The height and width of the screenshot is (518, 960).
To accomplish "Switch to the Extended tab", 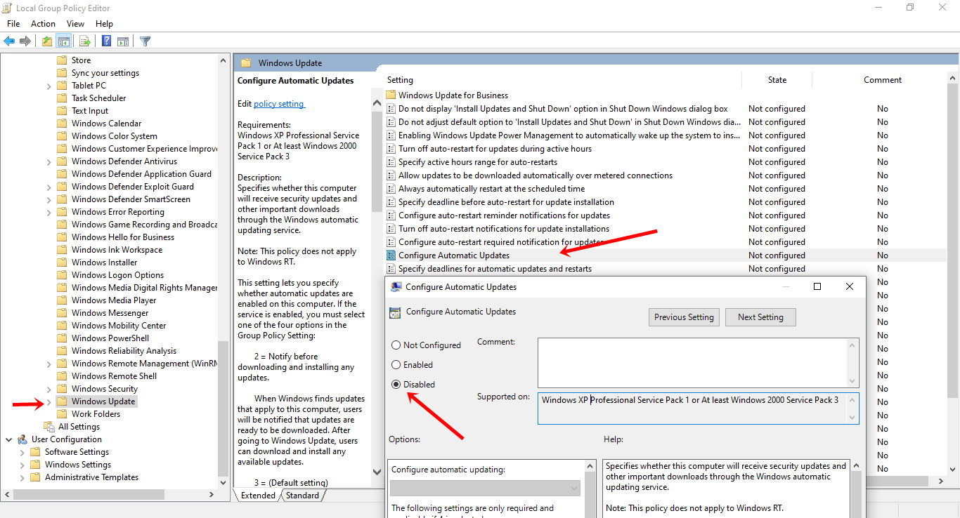I will click(x=258, y=496).
